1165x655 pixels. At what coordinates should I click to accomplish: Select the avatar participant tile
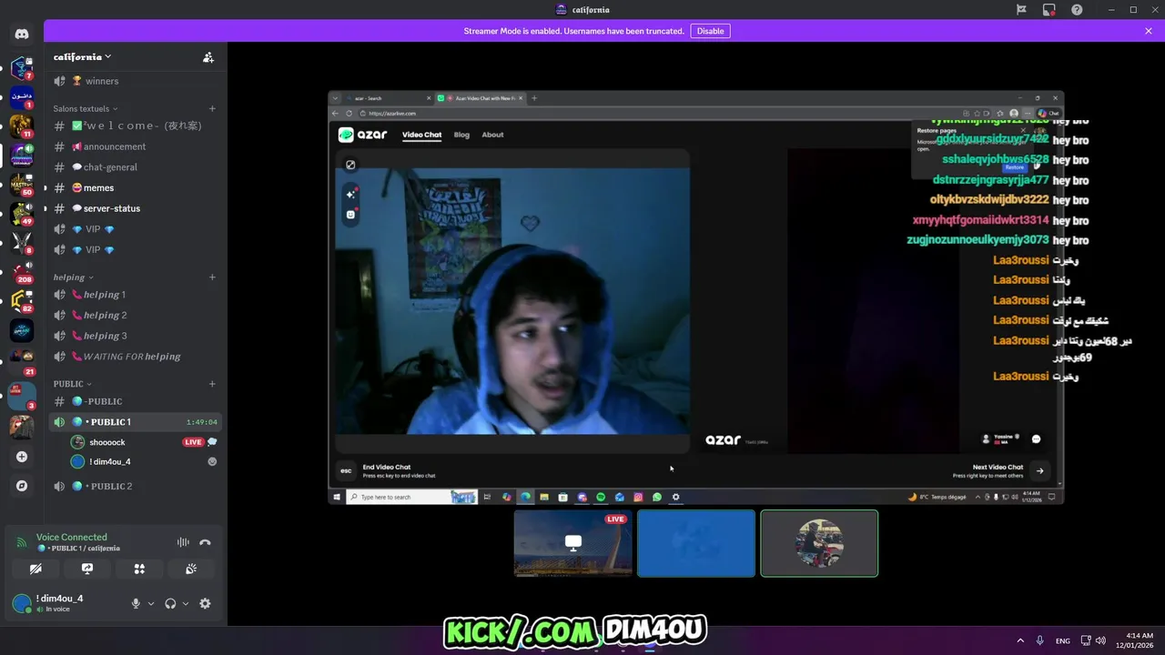coord(819,543)
